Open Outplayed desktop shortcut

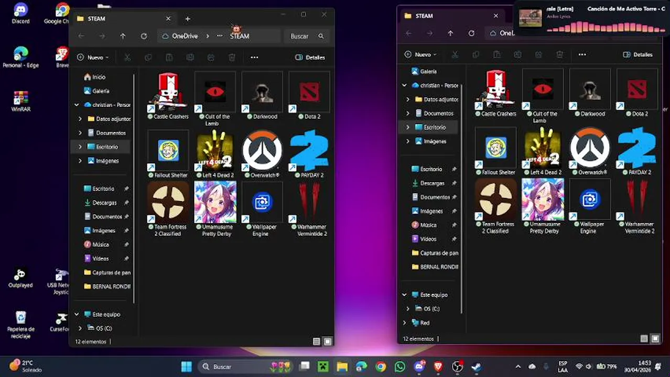click(20, 278)
